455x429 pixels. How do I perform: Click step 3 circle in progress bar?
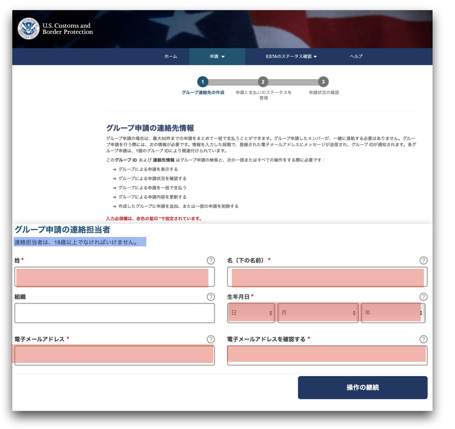(323, 82)
